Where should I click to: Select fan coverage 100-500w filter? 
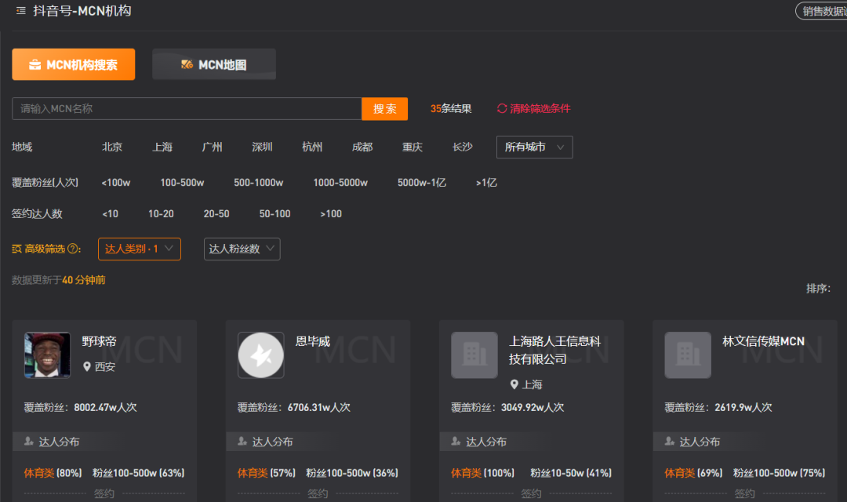coord(182,183)
